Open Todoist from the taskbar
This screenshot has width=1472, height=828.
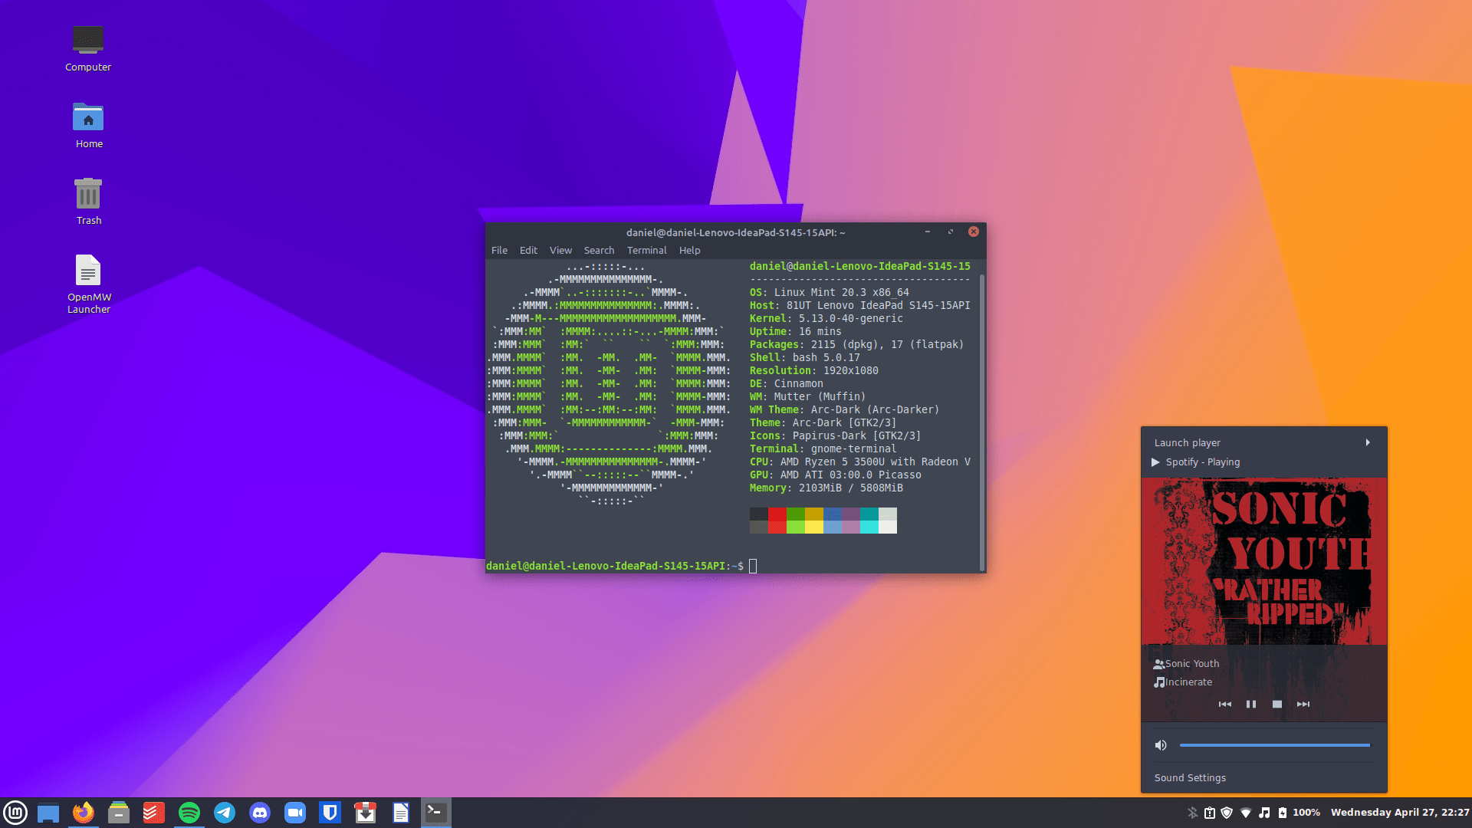click(x=153, y=812)
